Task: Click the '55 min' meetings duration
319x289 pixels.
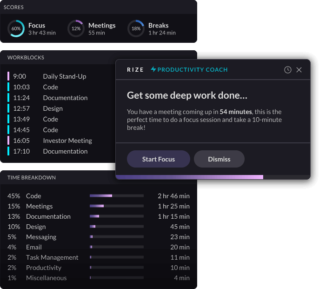Action: pyautogui.click(x=97, y=33)
